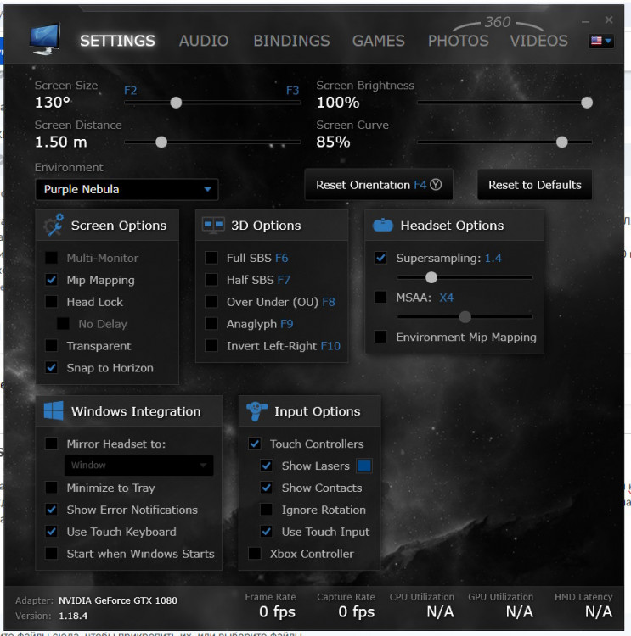
Task: Enable Invert Left-Right checkbox
Action: tap(211, 346)
